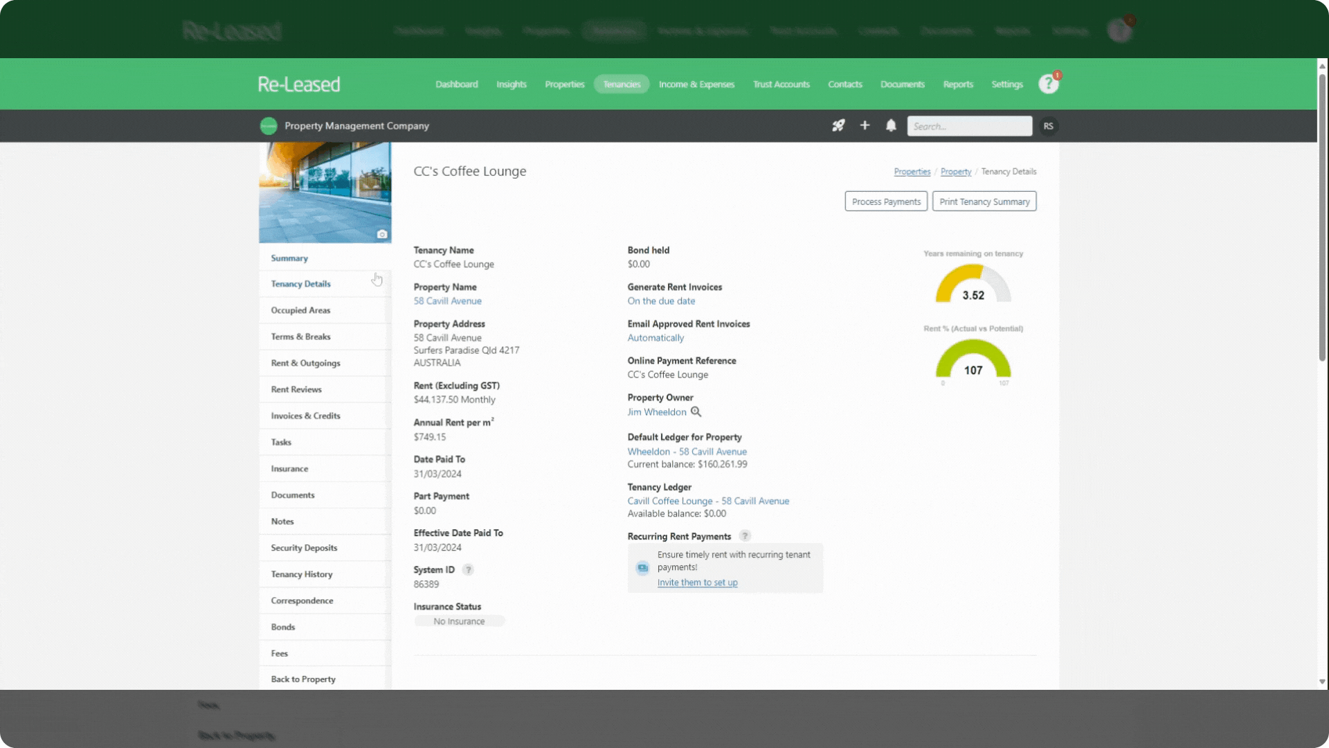This screenshot has width=1329, height=748.
Task: Click help icon next to System ID
Action: (468, 569)
